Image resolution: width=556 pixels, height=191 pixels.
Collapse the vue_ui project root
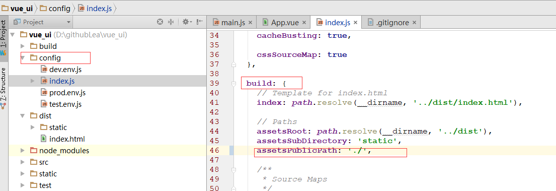click(13, 35)
